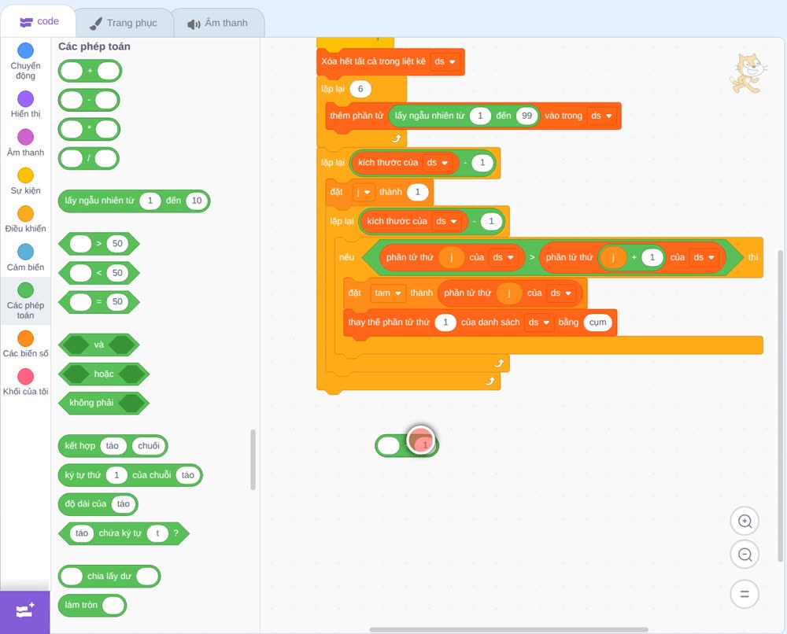Open the Âm thanh tab at top

[x=218, y=23]
